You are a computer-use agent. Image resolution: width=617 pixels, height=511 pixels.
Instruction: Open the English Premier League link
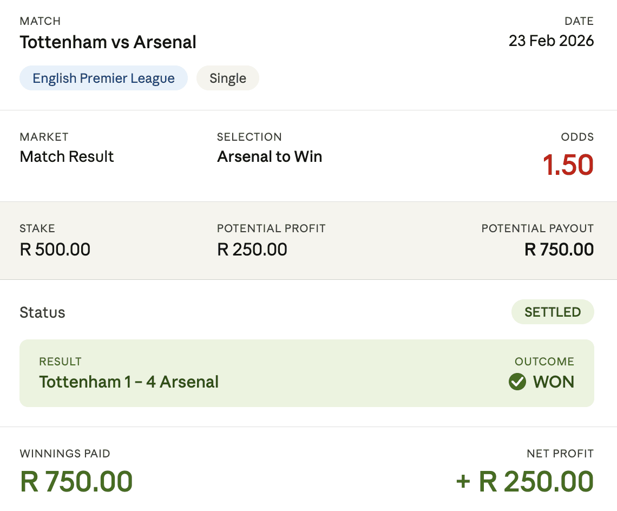tap(103, 78)
